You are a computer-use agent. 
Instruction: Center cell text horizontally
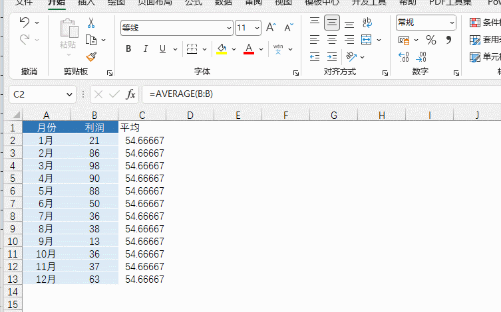[332, 40]
